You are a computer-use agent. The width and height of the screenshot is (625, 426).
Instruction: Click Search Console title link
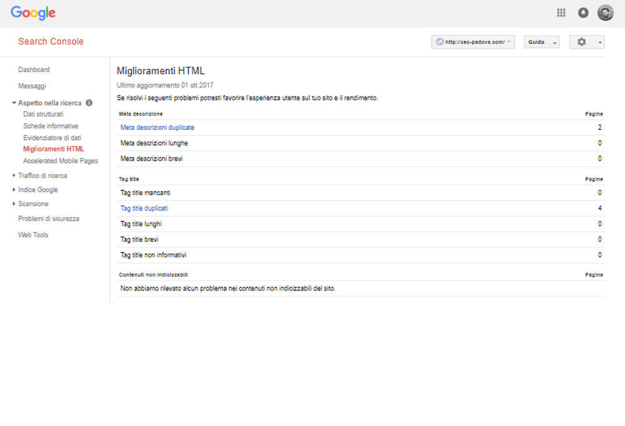(x=51, y=41)
